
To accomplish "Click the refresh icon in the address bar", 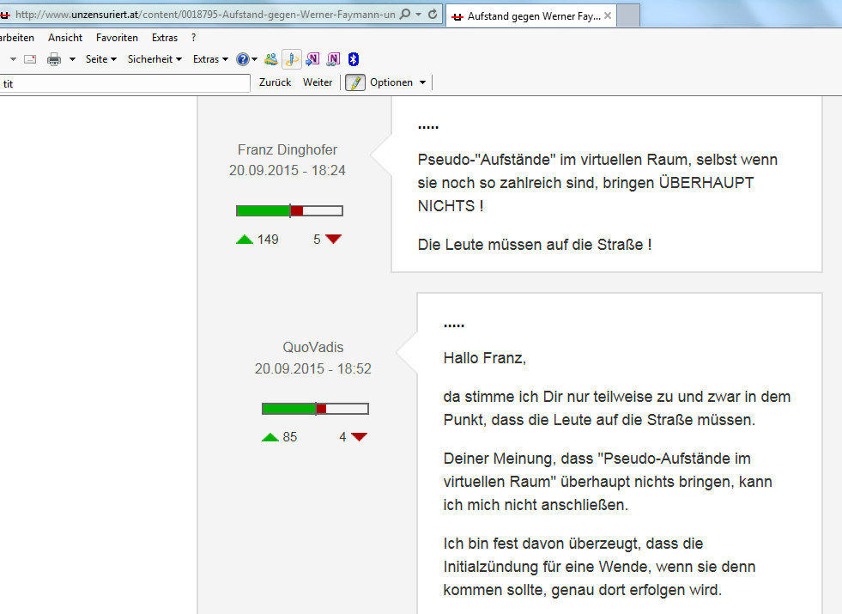I will (x=432, y=15).
